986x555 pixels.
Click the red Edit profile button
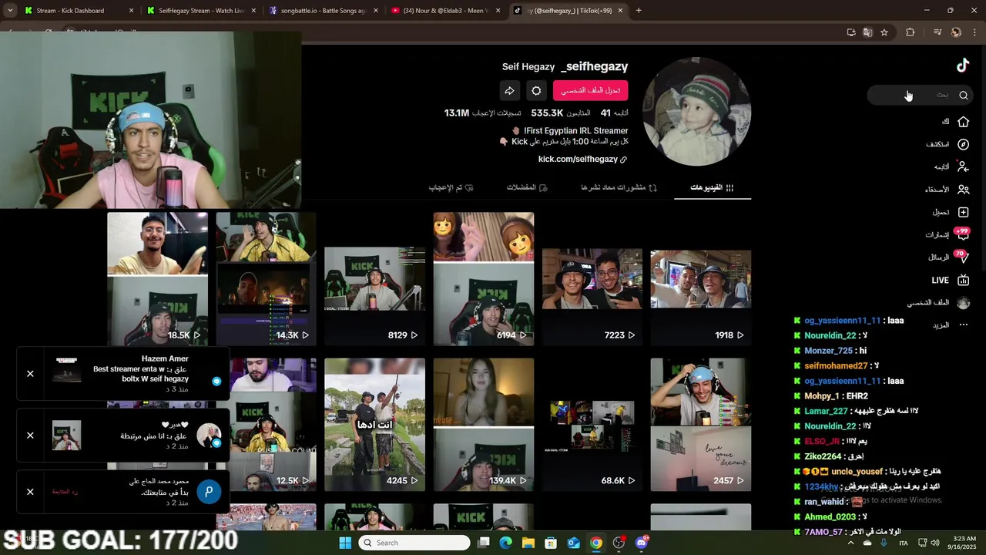pyautogui.click(x=591, y=90)
